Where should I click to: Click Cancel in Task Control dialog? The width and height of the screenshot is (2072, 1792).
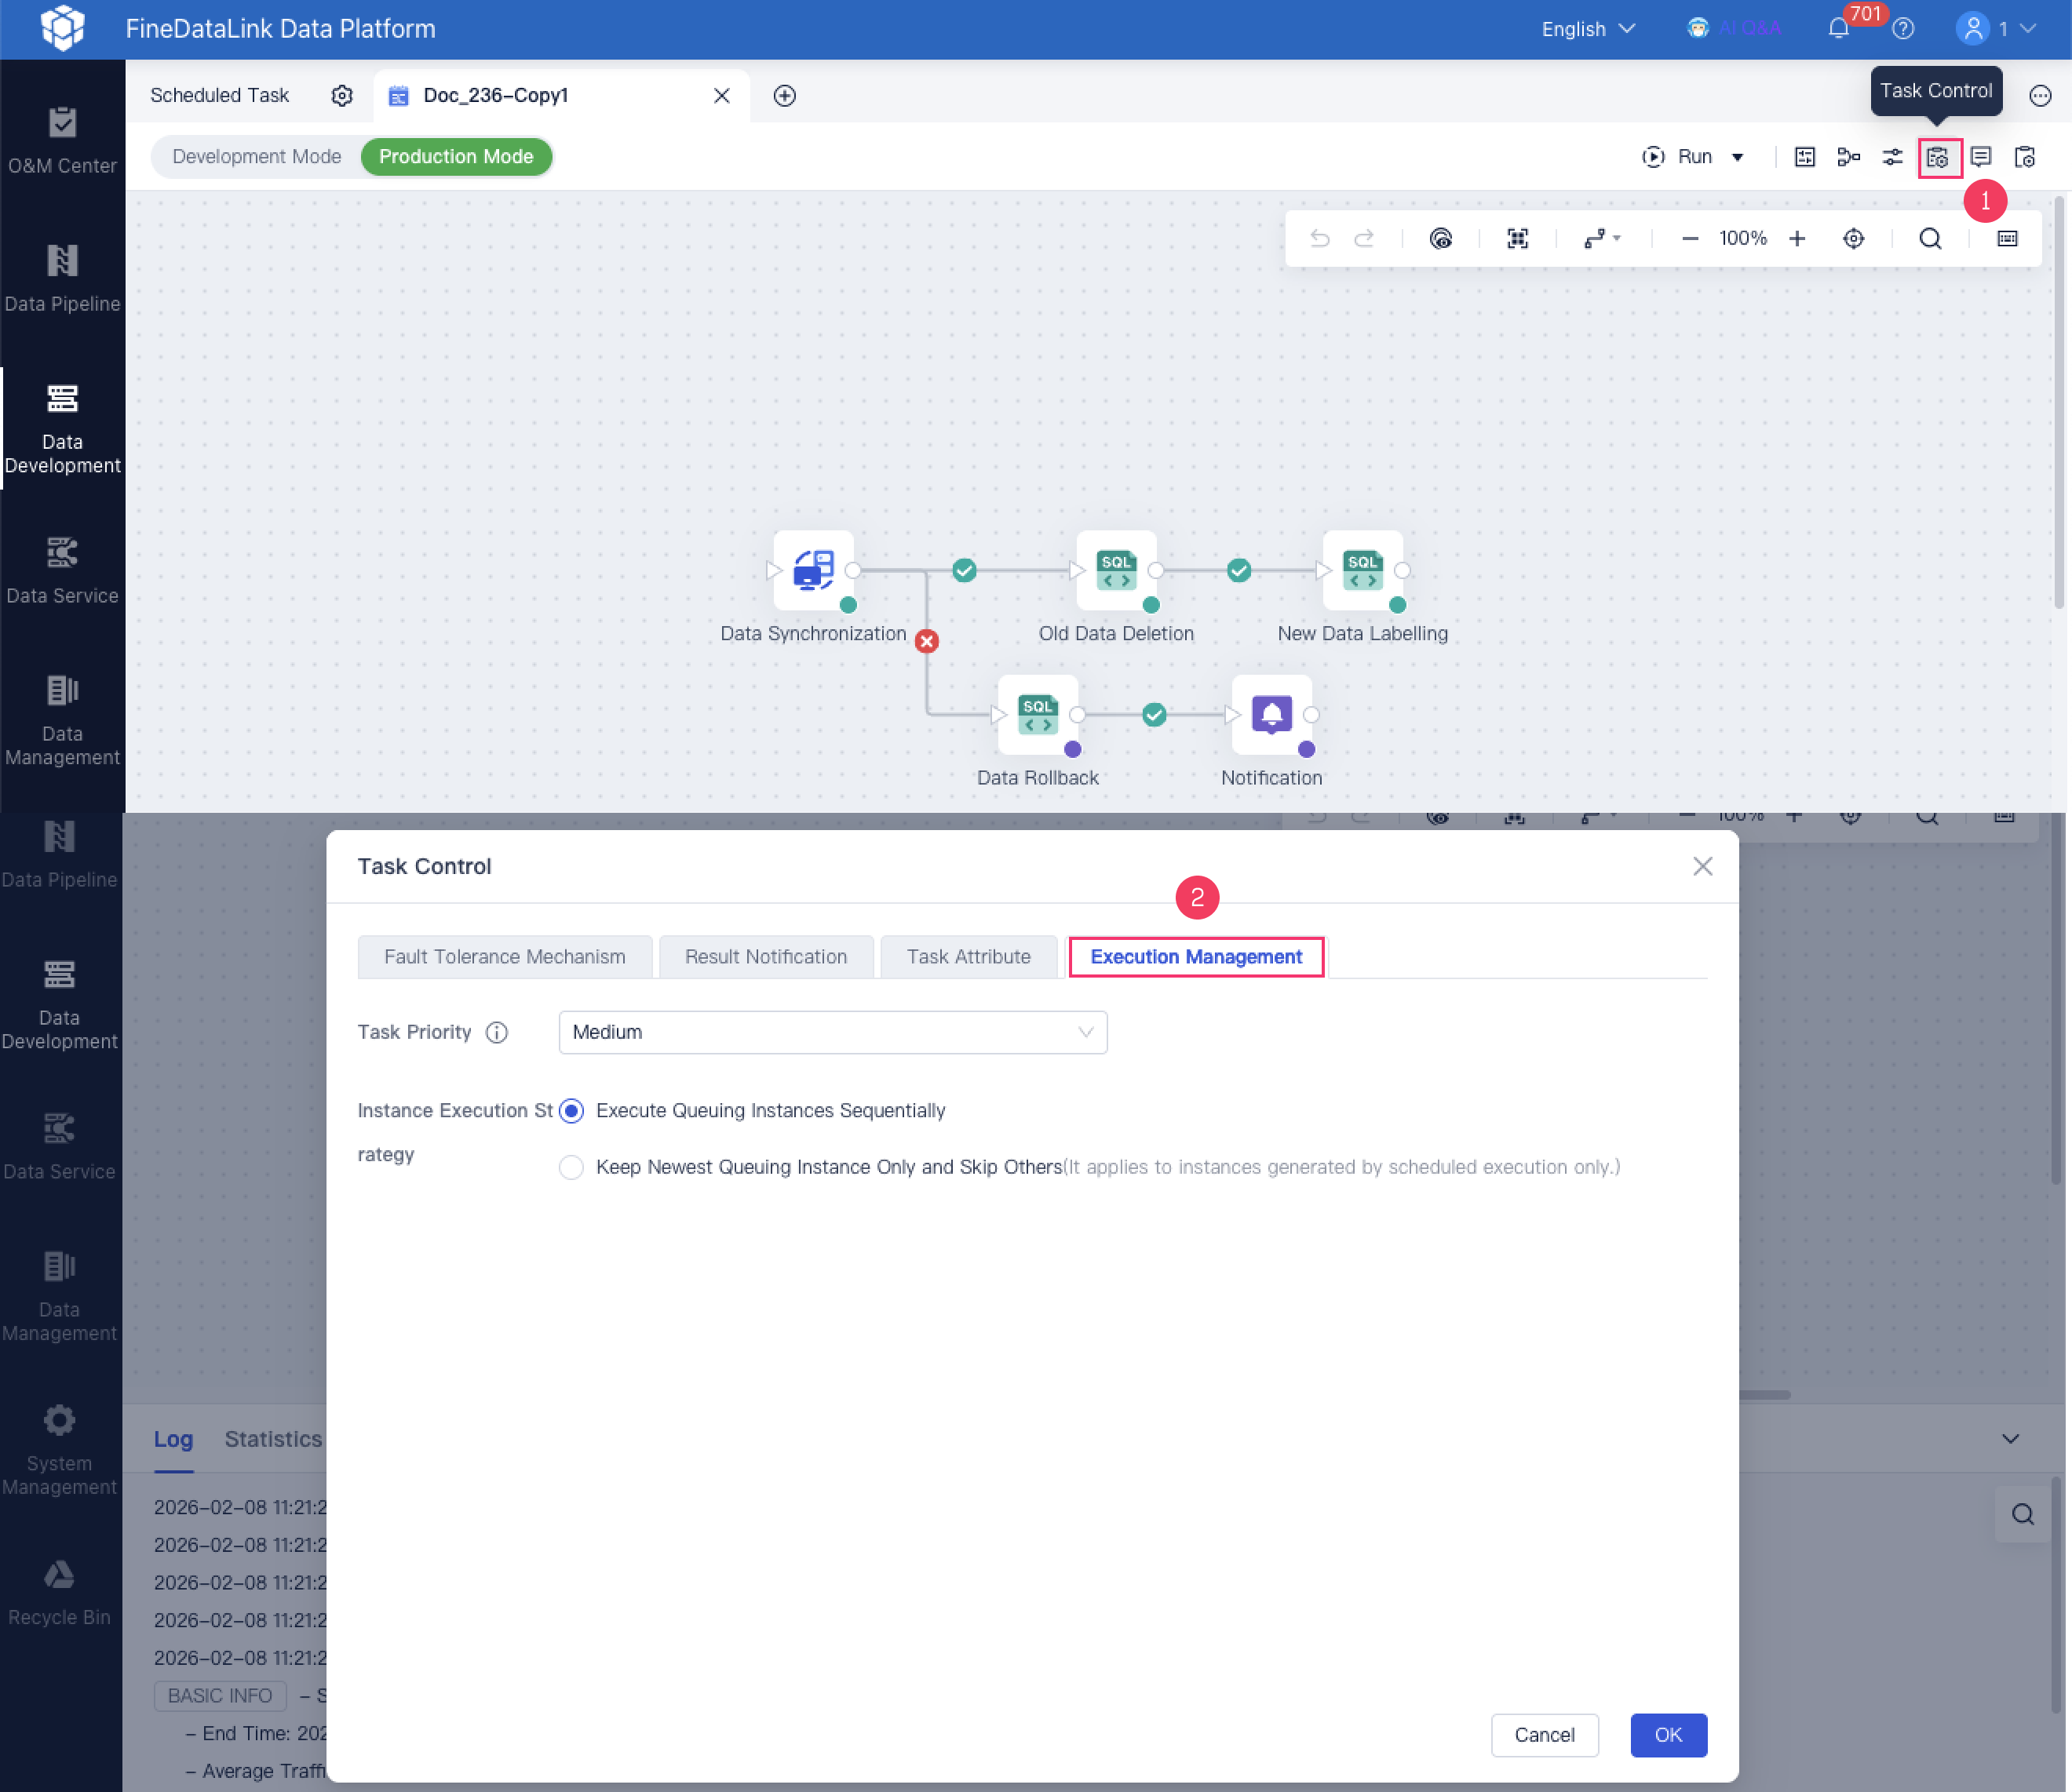tap(1544, 1735)
